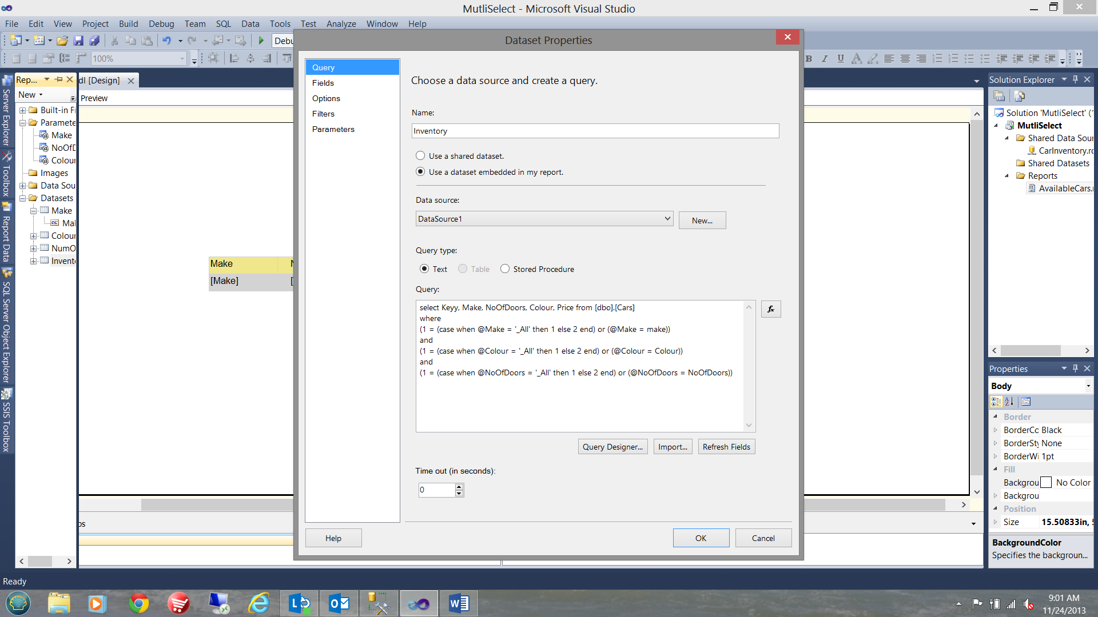This screenshot has height=617, width=1098.
Task: Click the Query Designer button
Action: [612, 447]
